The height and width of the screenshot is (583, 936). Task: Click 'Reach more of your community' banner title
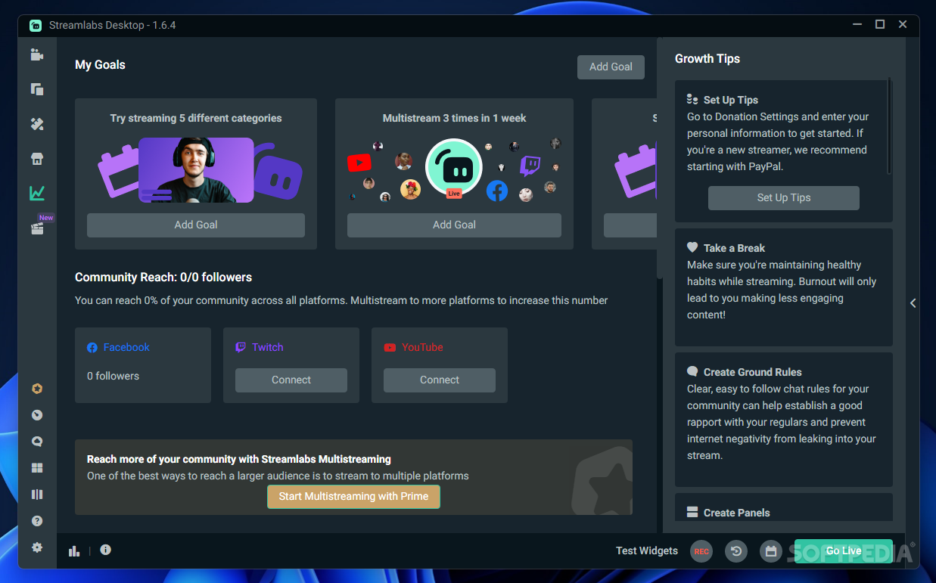[239, 459]
